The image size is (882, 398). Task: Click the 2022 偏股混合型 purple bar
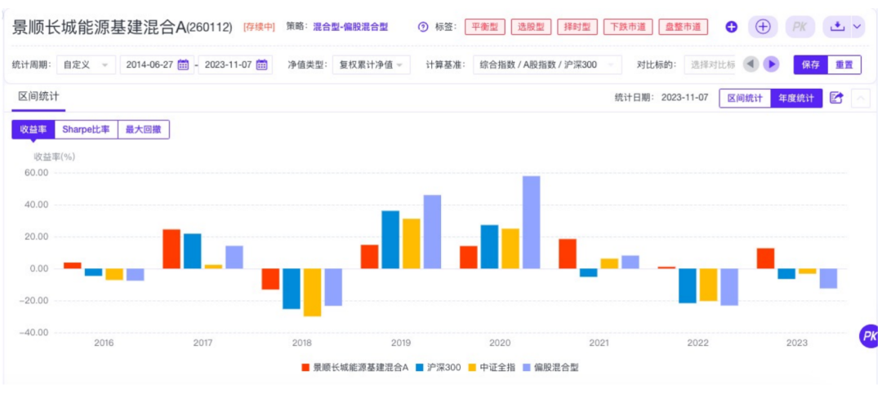pyautogui.click(x=729, y=287)
